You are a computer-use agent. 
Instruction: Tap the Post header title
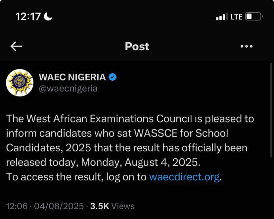[137, 46]
